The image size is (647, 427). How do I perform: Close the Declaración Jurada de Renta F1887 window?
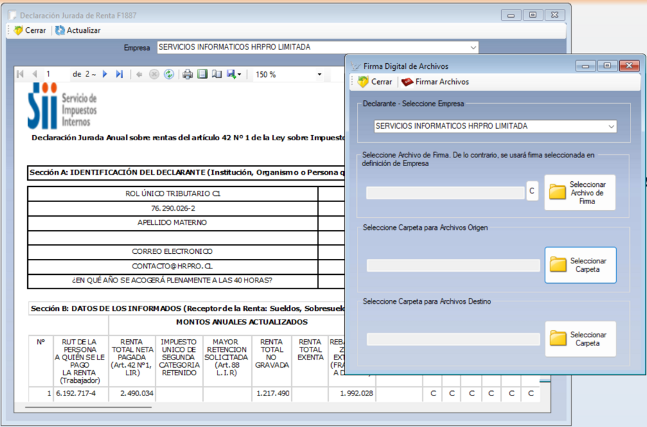pyautogui.click(x=555, y=15)
